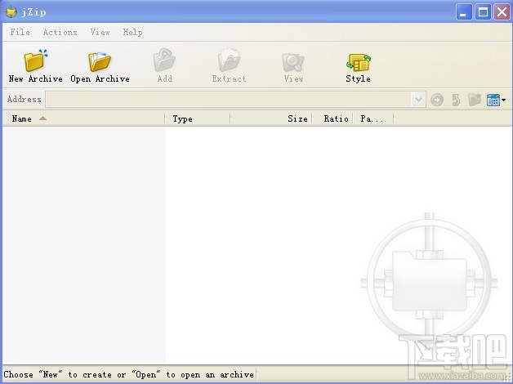Click inside the Address input field

pos(229,100)
